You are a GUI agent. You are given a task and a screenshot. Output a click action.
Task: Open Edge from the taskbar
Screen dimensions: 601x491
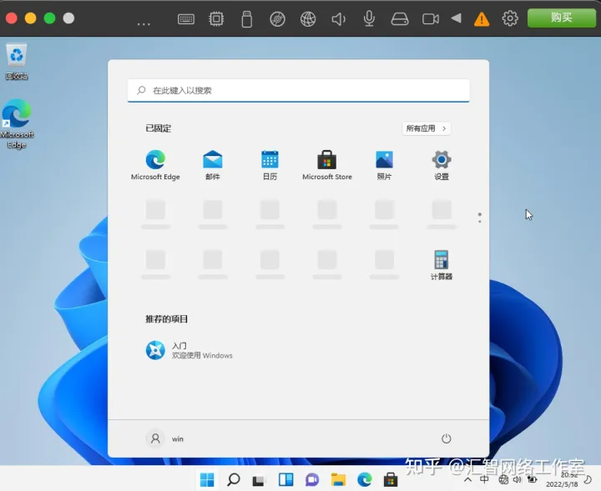(x=365, y=479)
